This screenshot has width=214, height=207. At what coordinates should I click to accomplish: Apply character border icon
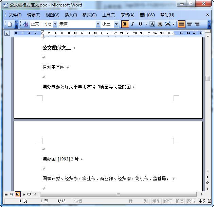[152, 24]
